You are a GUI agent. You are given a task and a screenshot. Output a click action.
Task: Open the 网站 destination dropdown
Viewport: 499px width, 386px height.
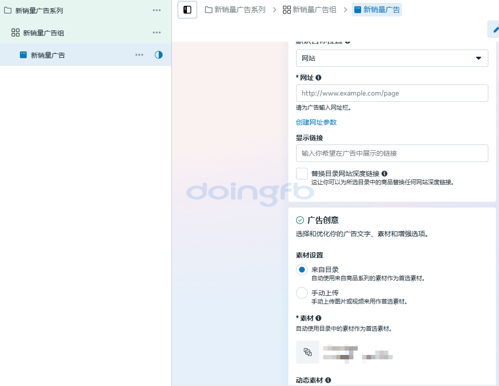click(392, 58)
